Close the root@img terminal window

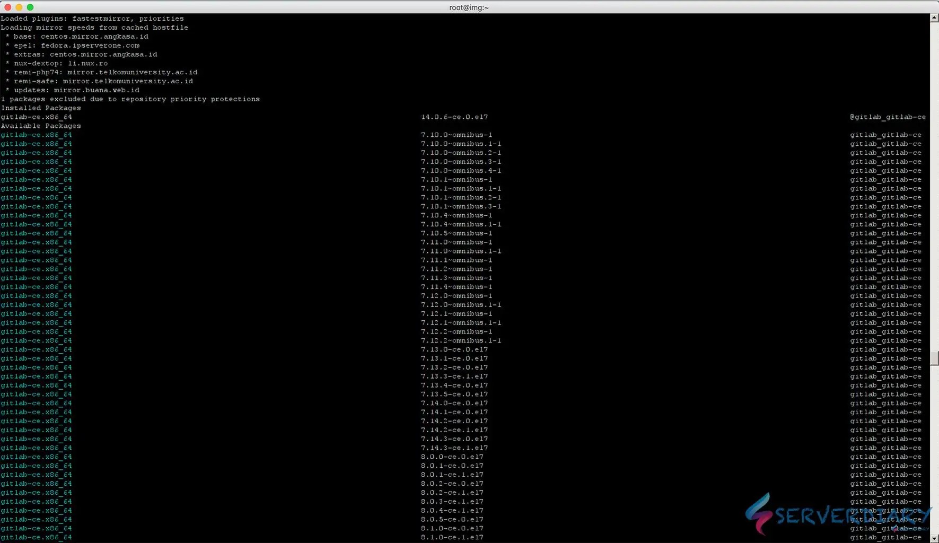coord(8,7)
